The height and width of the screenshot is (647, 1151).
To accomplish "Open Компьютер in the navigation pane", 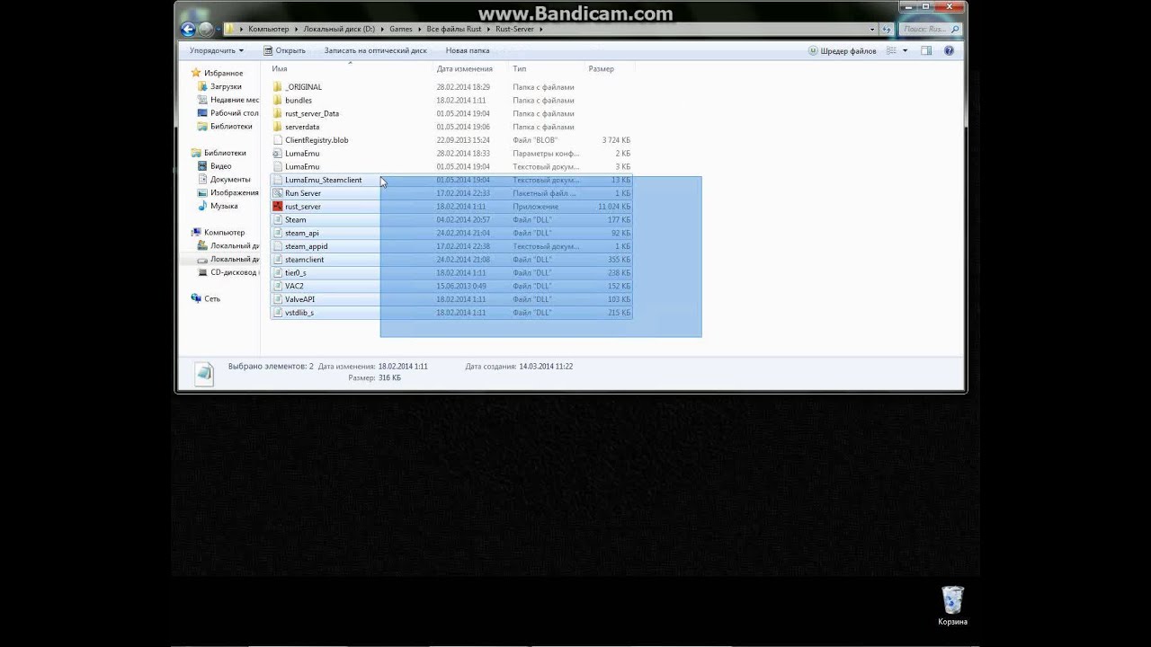I will (224, 233).
